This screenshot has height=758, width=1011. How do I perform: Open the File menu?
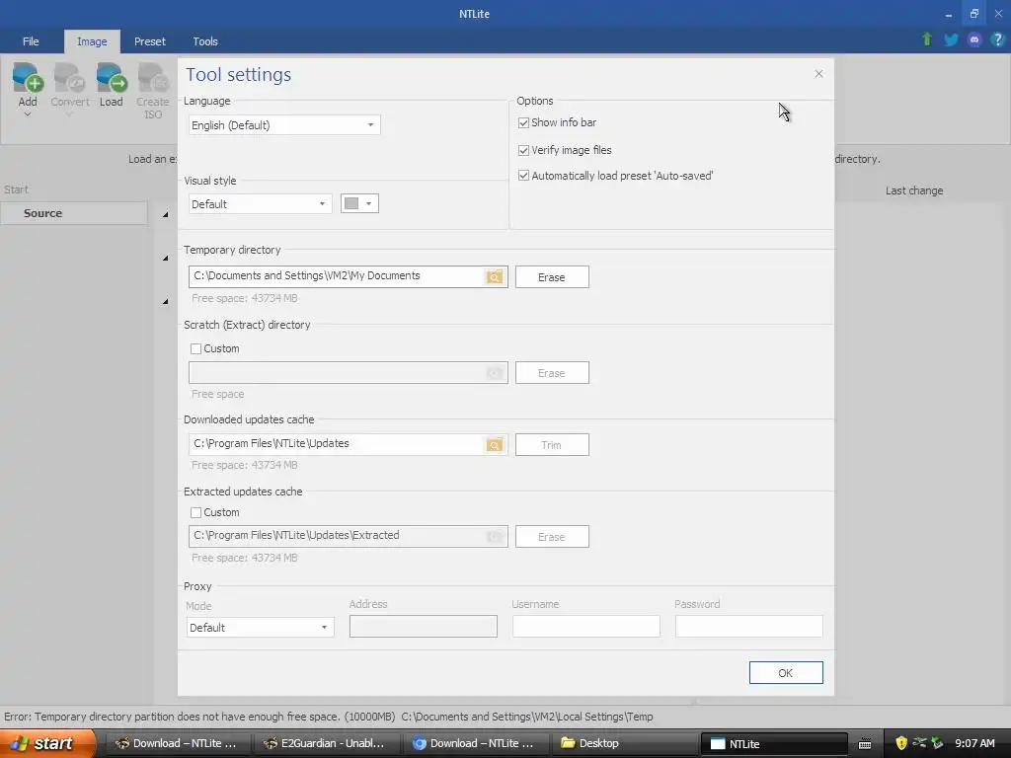click(x=31, y=41)
